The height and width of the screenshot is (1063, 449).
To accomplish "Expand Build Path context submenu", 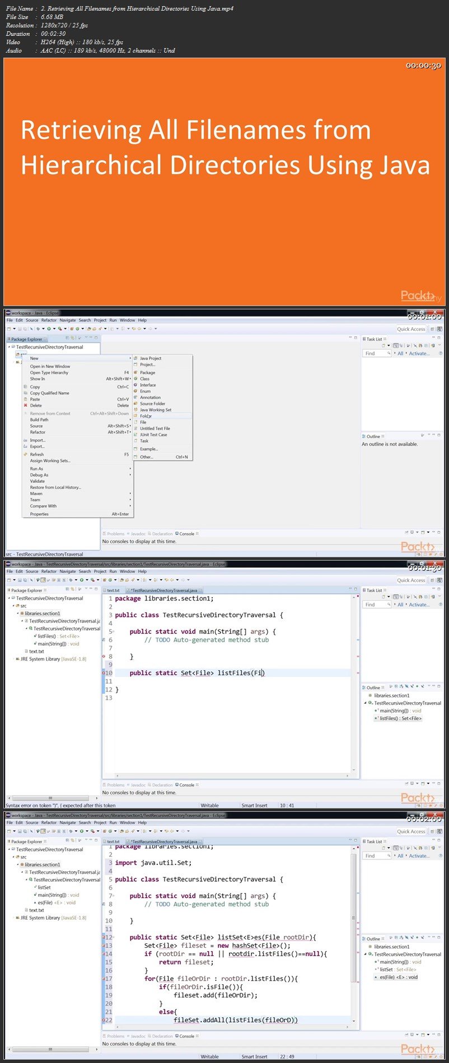I will (x=77, y=420).
